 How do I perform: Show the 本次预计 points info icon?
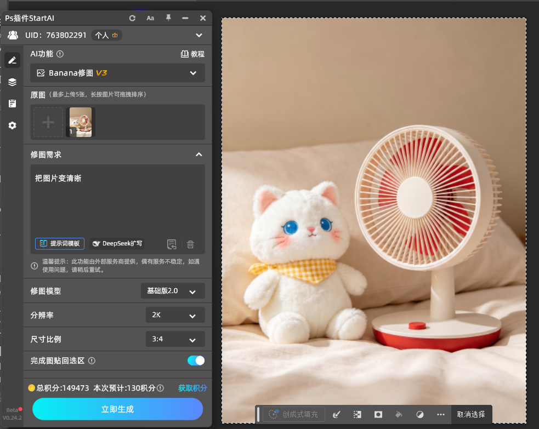pos(160,388)
